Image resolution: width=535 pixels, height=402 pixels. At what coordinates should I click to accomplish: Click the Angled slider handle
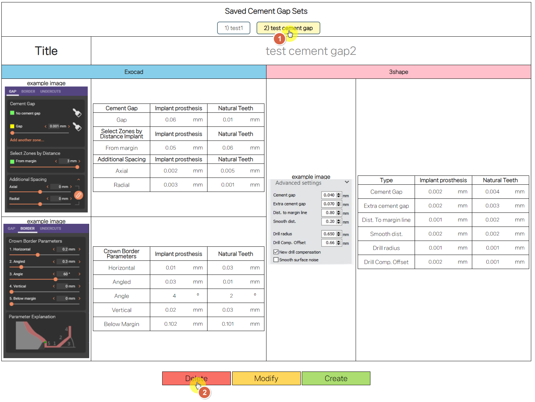click(x=21, y=267)
